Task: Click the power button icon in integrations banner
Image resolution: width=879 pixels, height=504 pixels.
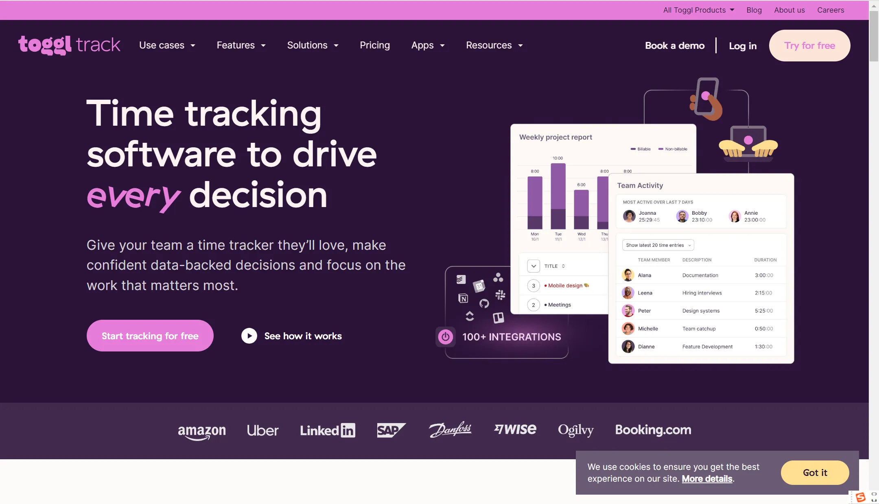Action: (445, 336)
